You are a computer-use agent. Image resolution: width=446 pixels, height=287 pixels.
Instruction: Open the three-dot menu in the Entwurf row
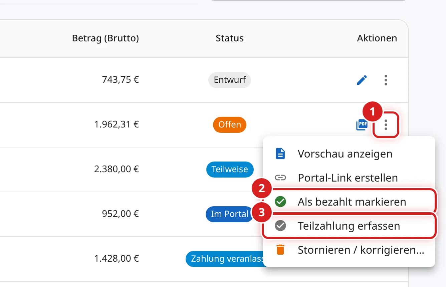tap(386, 80)
